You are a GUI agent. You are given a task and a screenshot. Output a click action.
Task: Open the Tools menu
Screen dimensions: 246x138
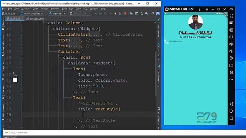tap(78, 9)
